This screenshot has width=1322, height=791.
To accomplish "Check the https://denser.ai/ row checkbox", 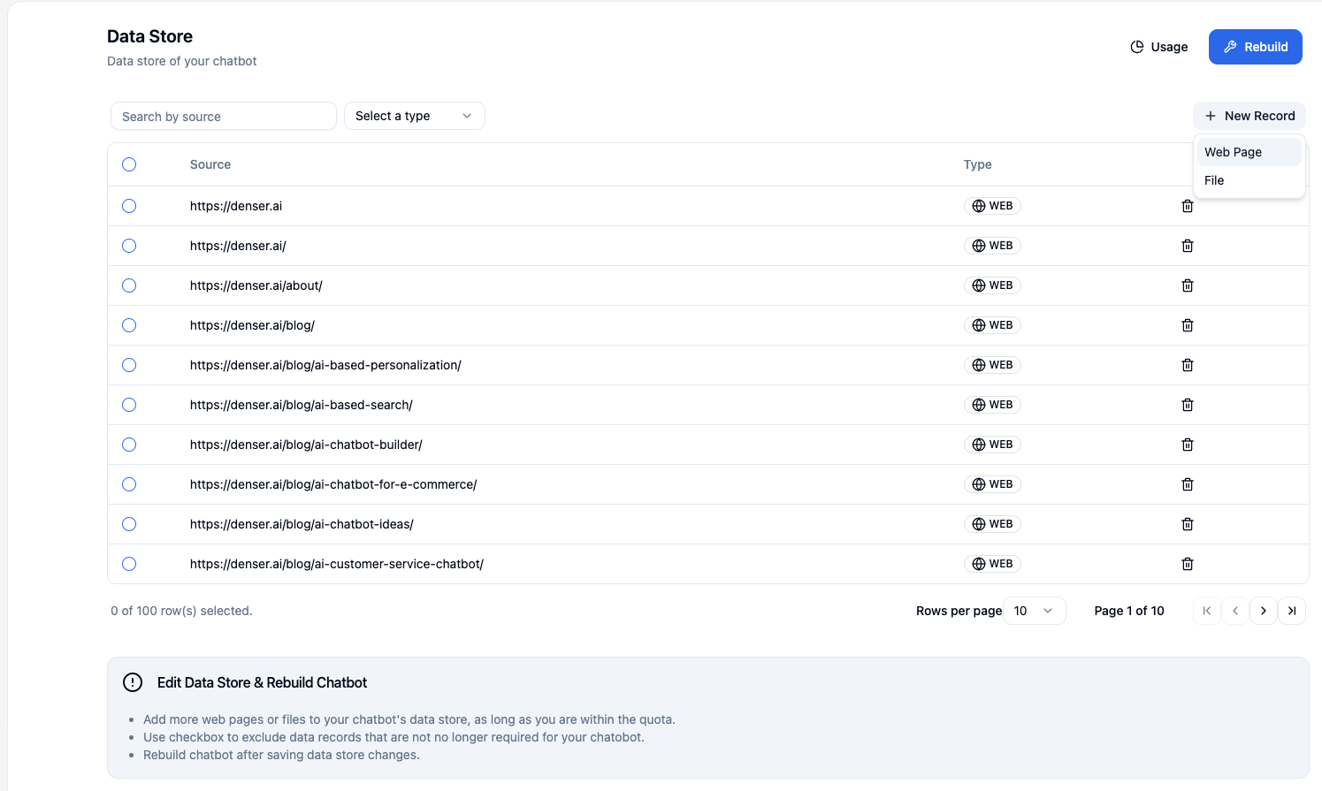I will [x=129, y=246].
